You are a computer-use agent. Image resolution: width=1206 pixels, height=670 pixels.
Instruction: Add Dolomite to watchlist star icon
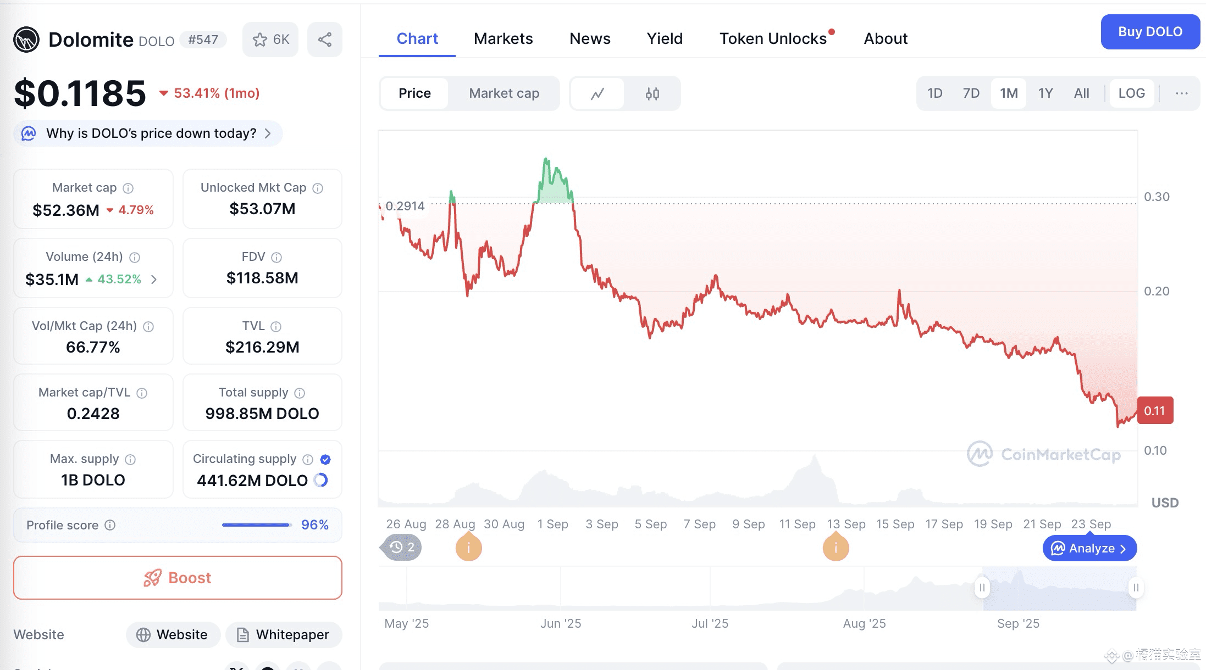(x=260, y=40)
